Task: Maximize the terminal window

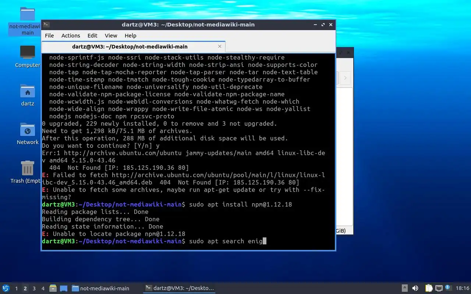Action: tap(323, 25)
